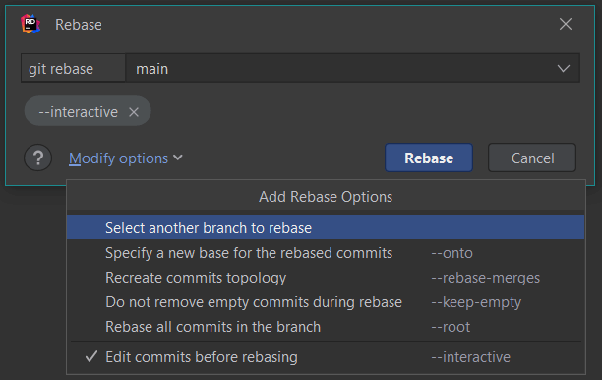Open help with the question mark button
The height and width of the screenshot is (380, 602).
click(x=37, y=158)
